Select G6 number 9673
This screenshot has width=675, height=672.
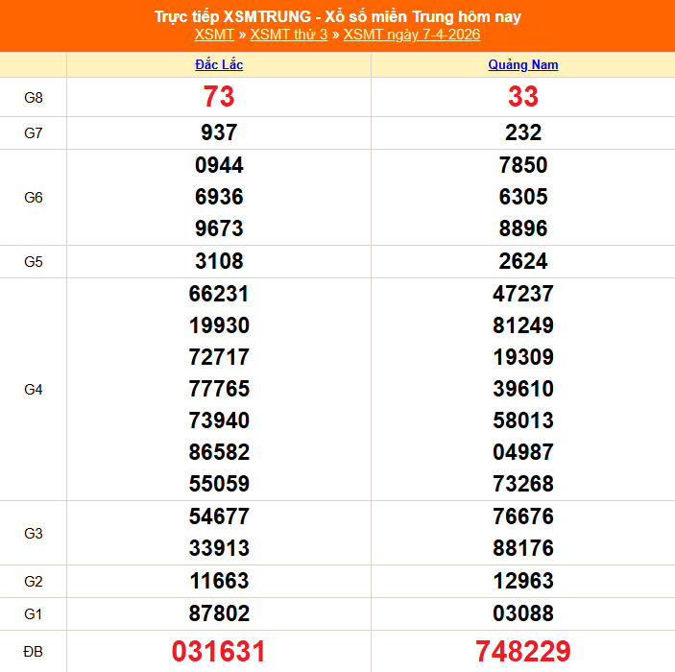coord(219,228)
